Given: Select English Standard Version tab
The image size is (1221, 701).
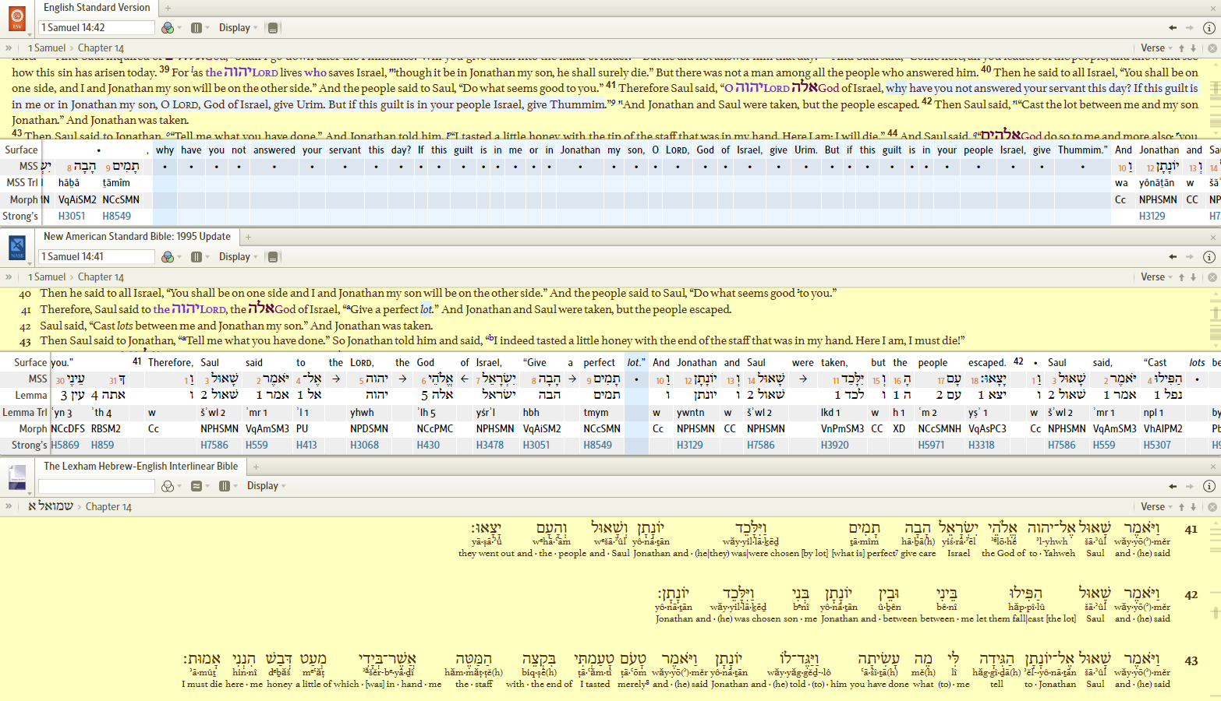Looking at the screenshot, I should tap(97, 8).
